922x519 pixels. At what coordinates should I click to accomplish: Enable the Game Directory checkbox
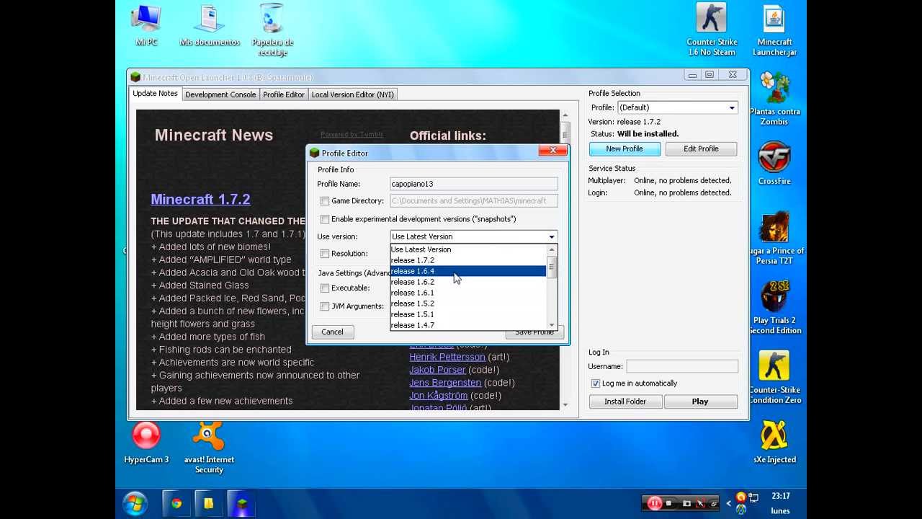tap(325, 201)
